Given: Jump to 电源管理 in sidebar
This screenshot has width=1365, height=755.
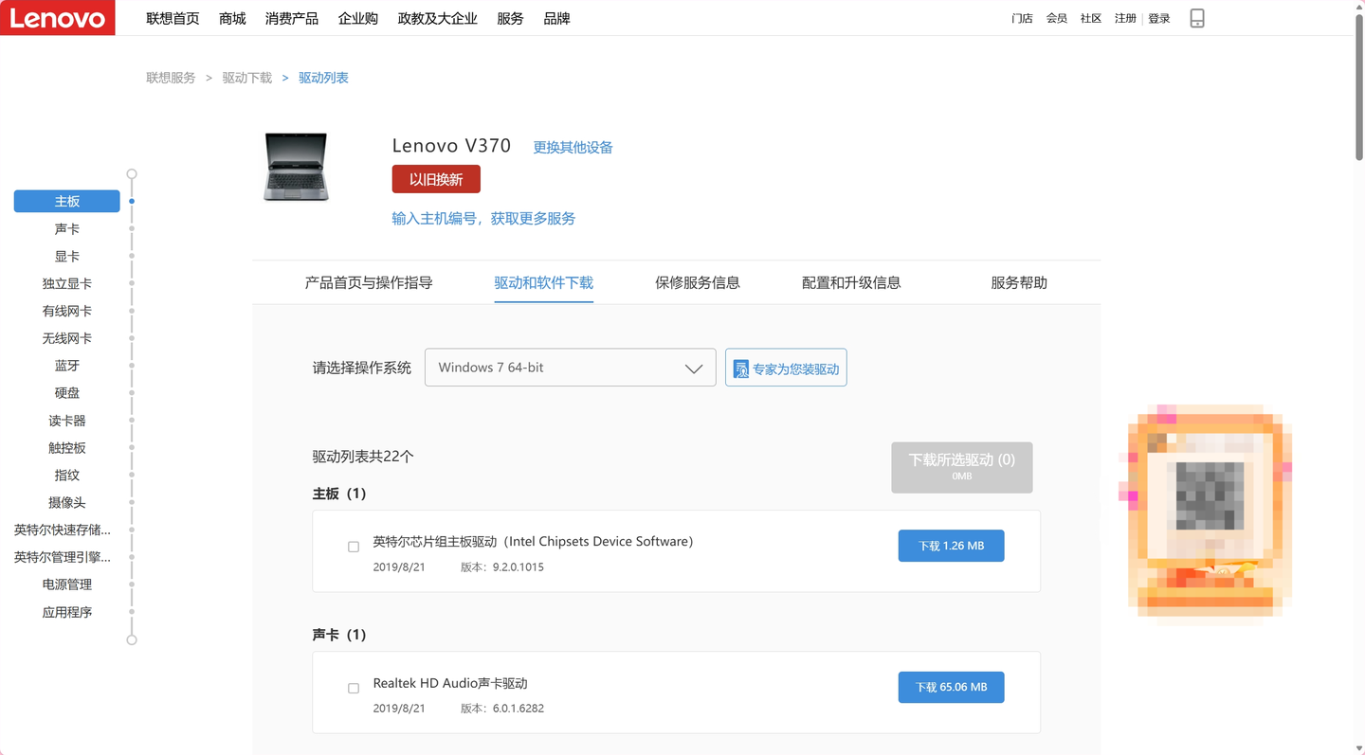Looking at the screenshot, I should coord(67,584).
